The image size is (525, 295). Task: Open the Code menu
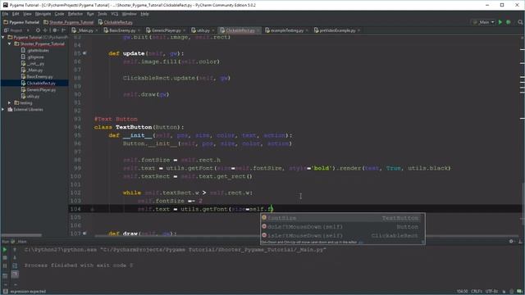click(59, 14)
